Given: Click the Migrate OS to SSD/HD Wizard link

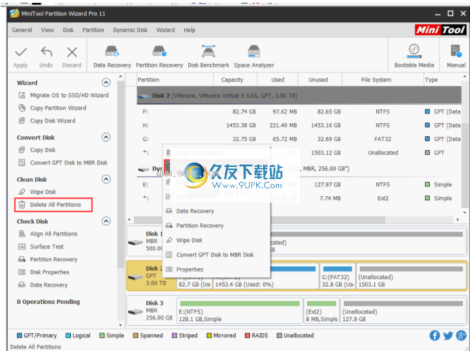Looking at the screenshot, I should (69, 96).
